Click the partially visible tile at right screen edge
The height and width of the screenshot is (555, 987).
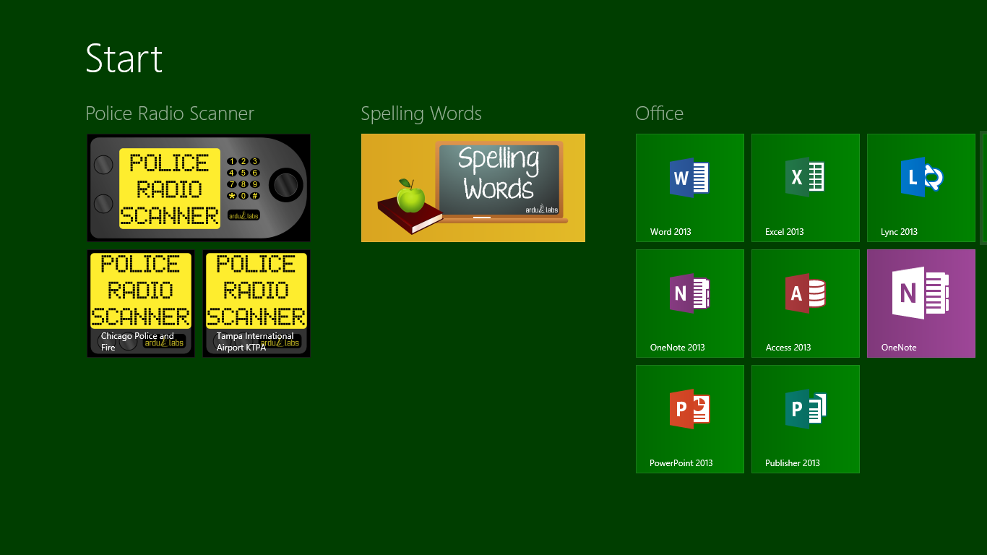[983, 187]
